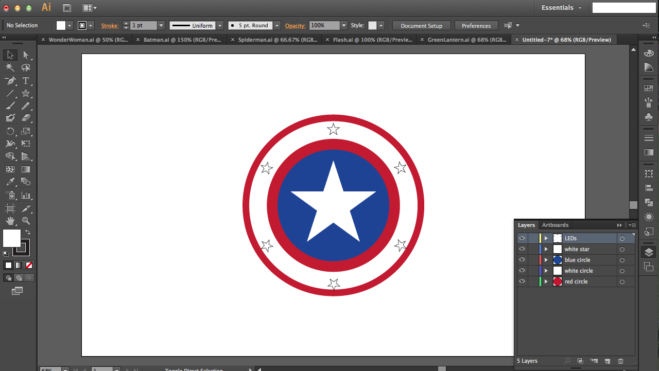
Task: Select the Pencil tool
Action: pos(26,105)
